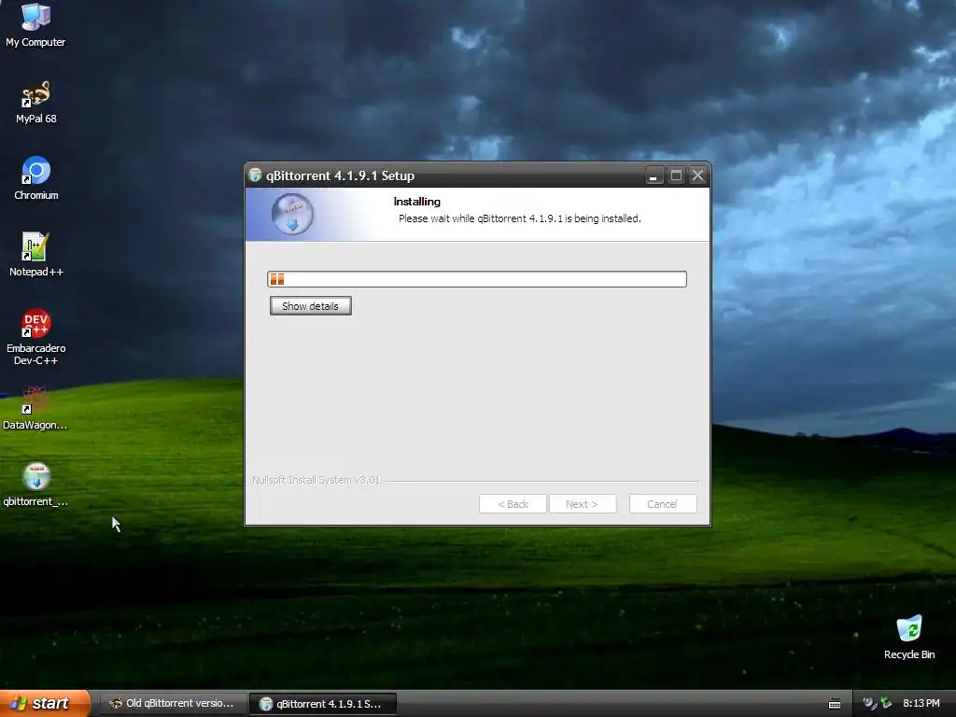Minimize the qBittorrent Setup window
The image size is (956, 717).
click(x=654, y=176)
